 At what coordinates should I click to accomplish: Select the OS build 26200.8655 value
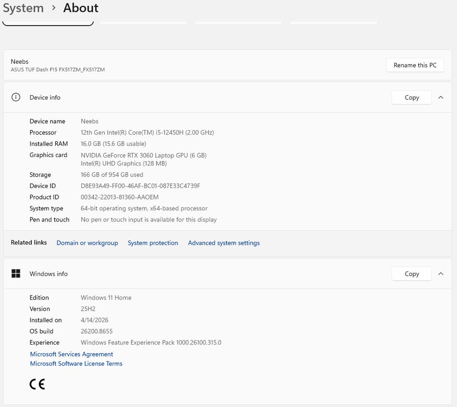(x=97, y=331)
